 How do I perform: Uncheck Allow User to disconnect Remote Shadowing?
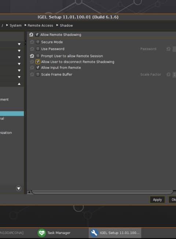coord(38,61)
